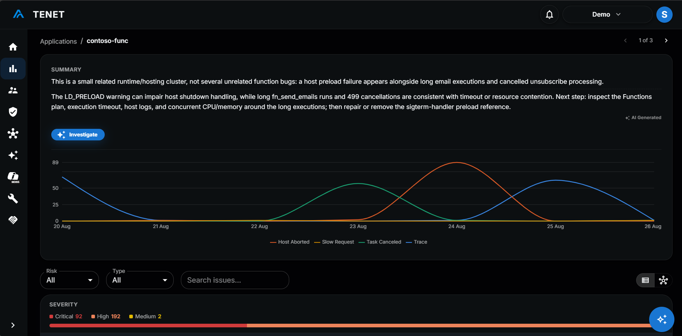The height and width of the screenshot is (336, 682).
Task: Toggle Task Canceled legend series
Action: pyautogui.click(x=380, y=242)
